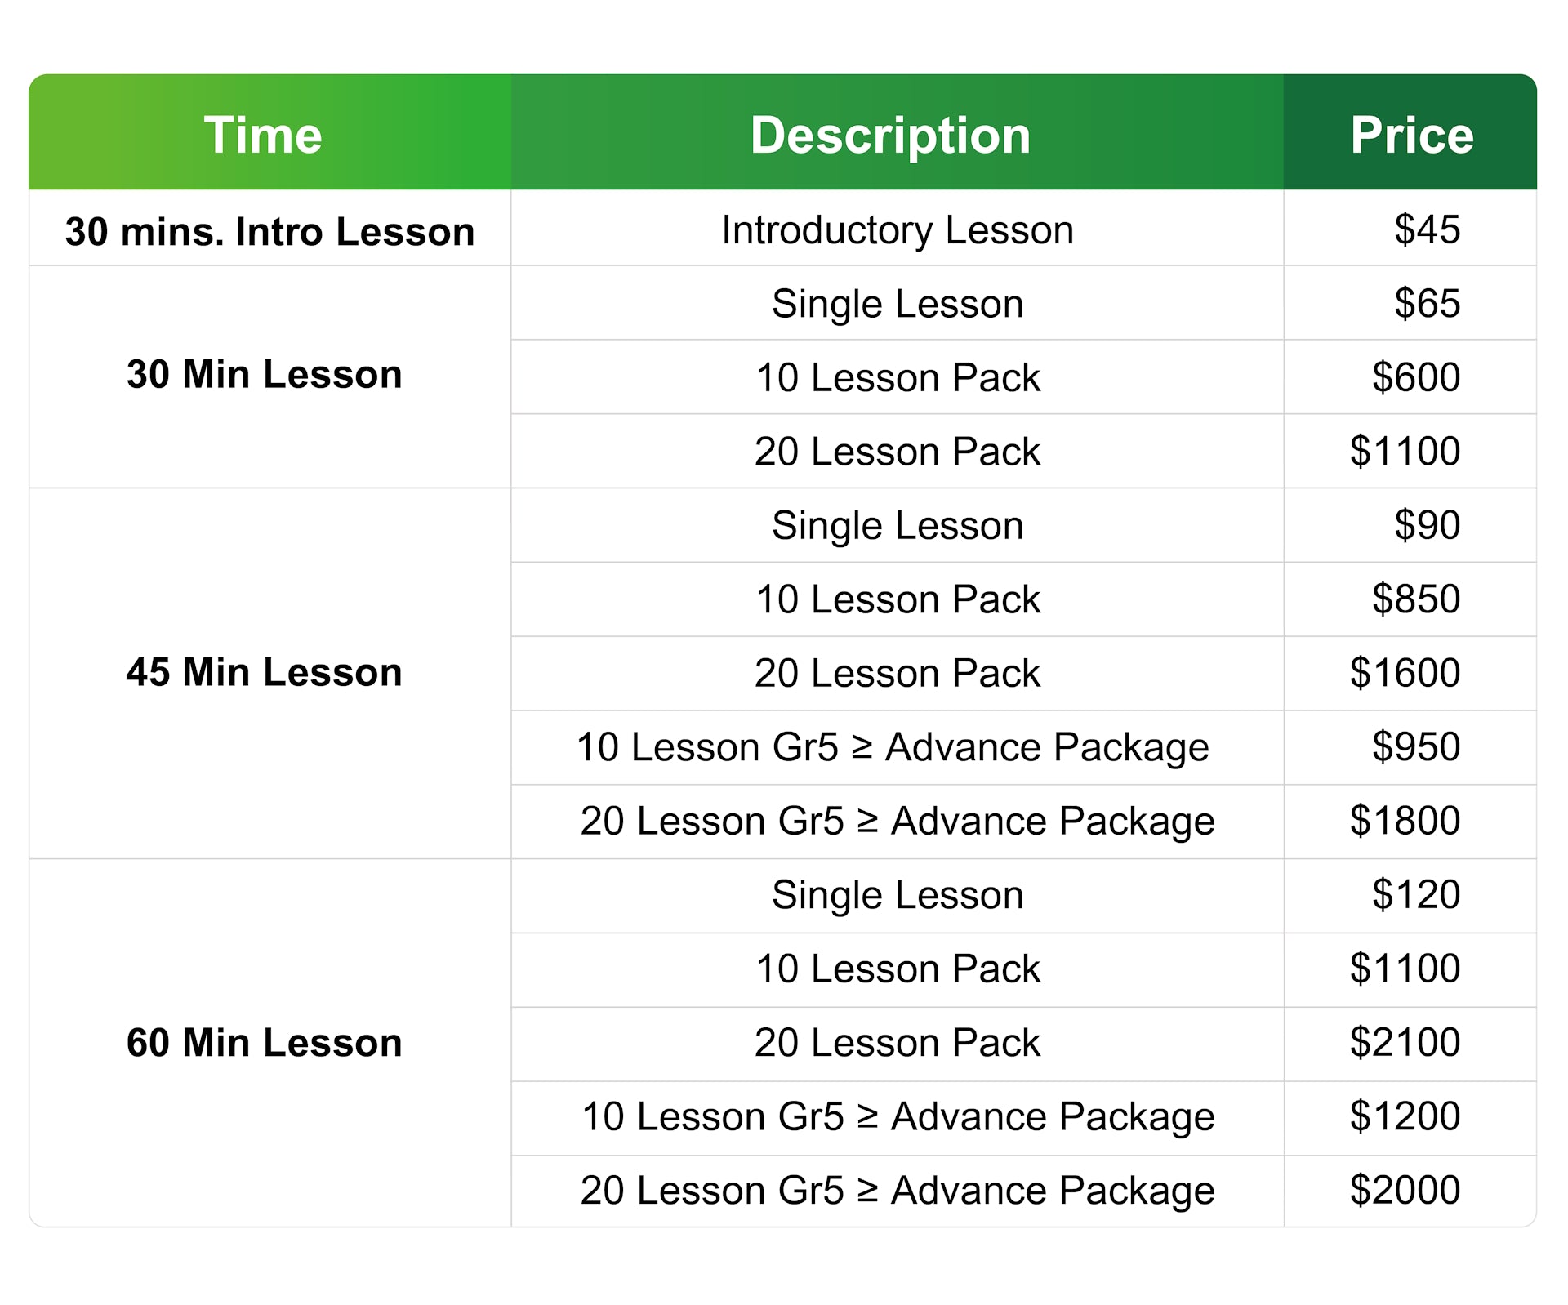Click the Price column header
1568x1305 pixels.
(1412, 135)
